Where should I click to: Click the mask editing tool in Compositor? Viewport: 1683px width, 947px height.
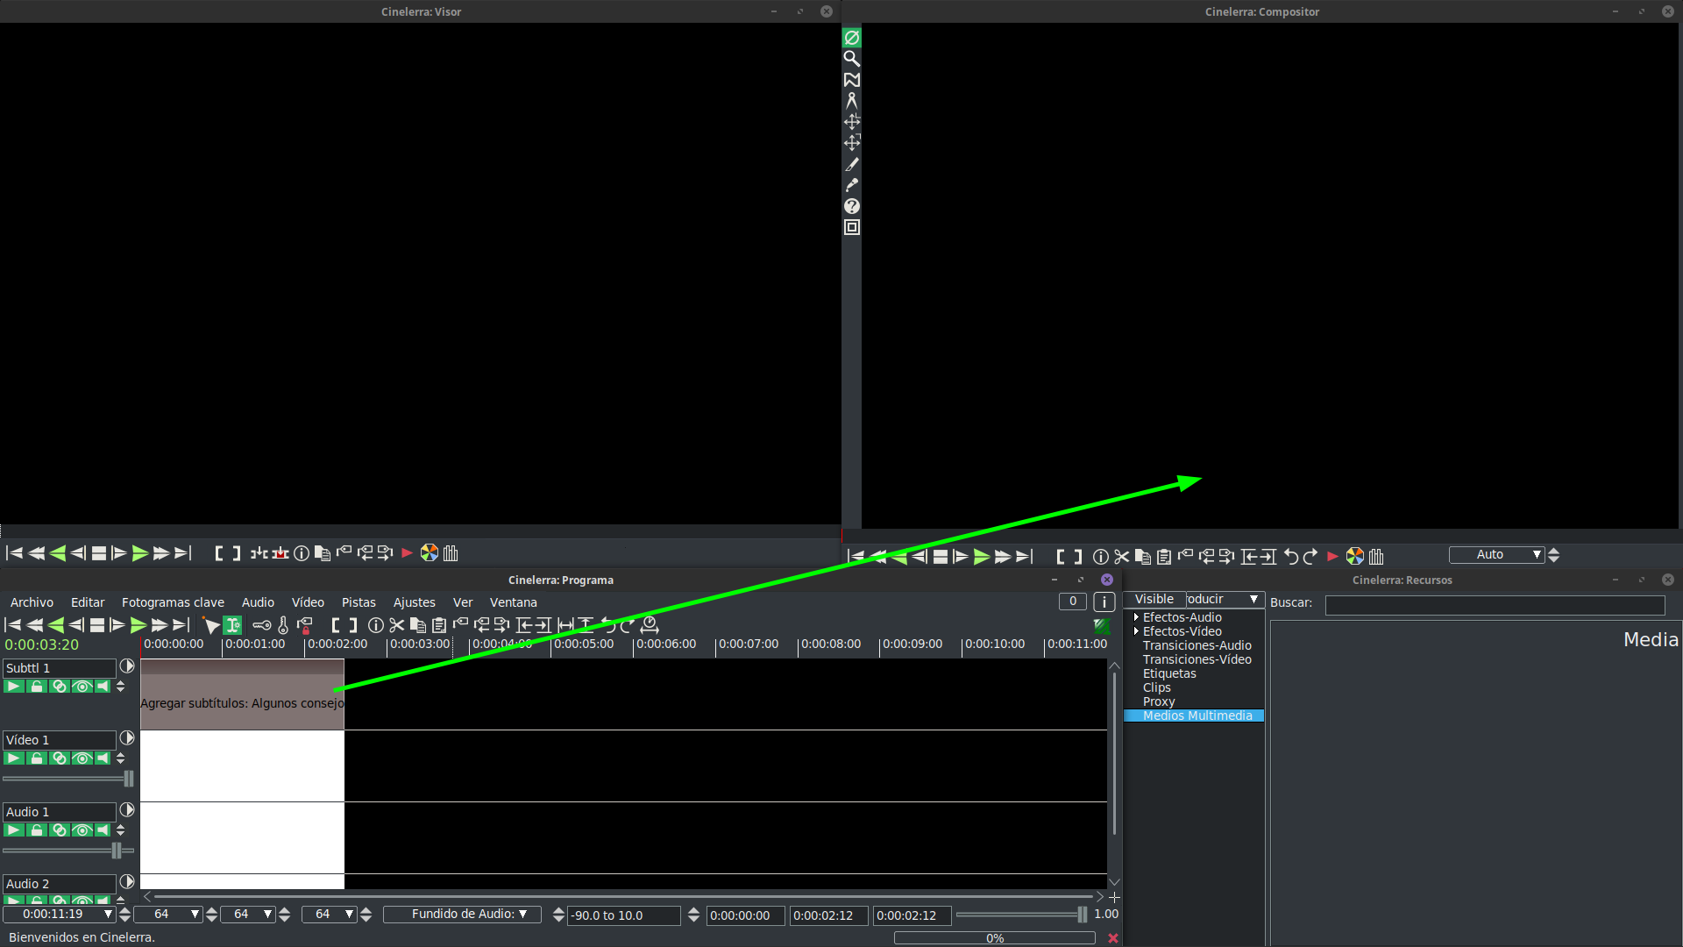click(x=851, y=80)
